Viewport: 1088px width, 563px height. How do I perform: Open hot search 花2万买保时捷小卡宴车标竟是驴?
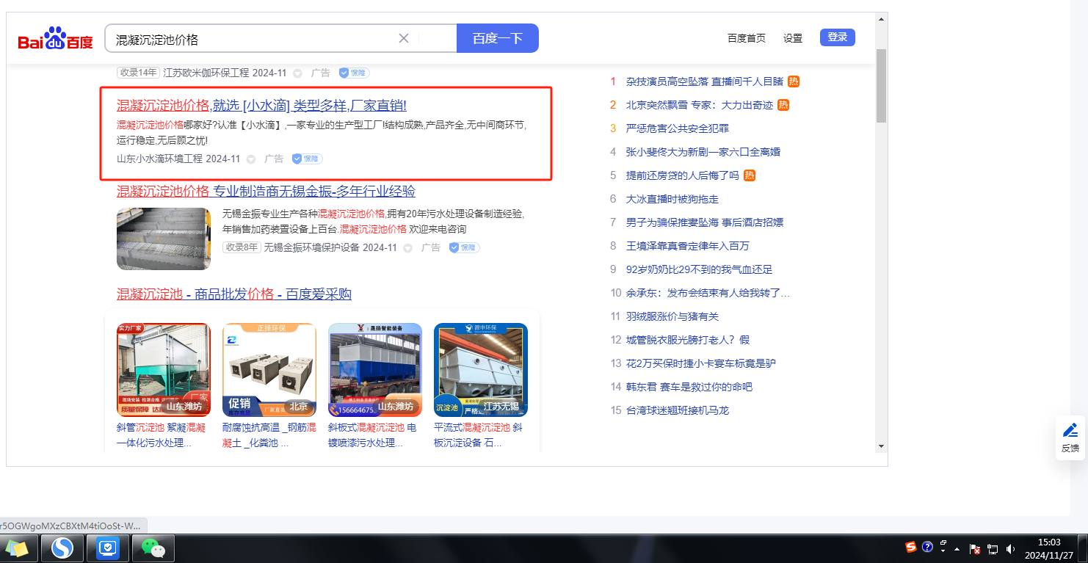point(701,363)
